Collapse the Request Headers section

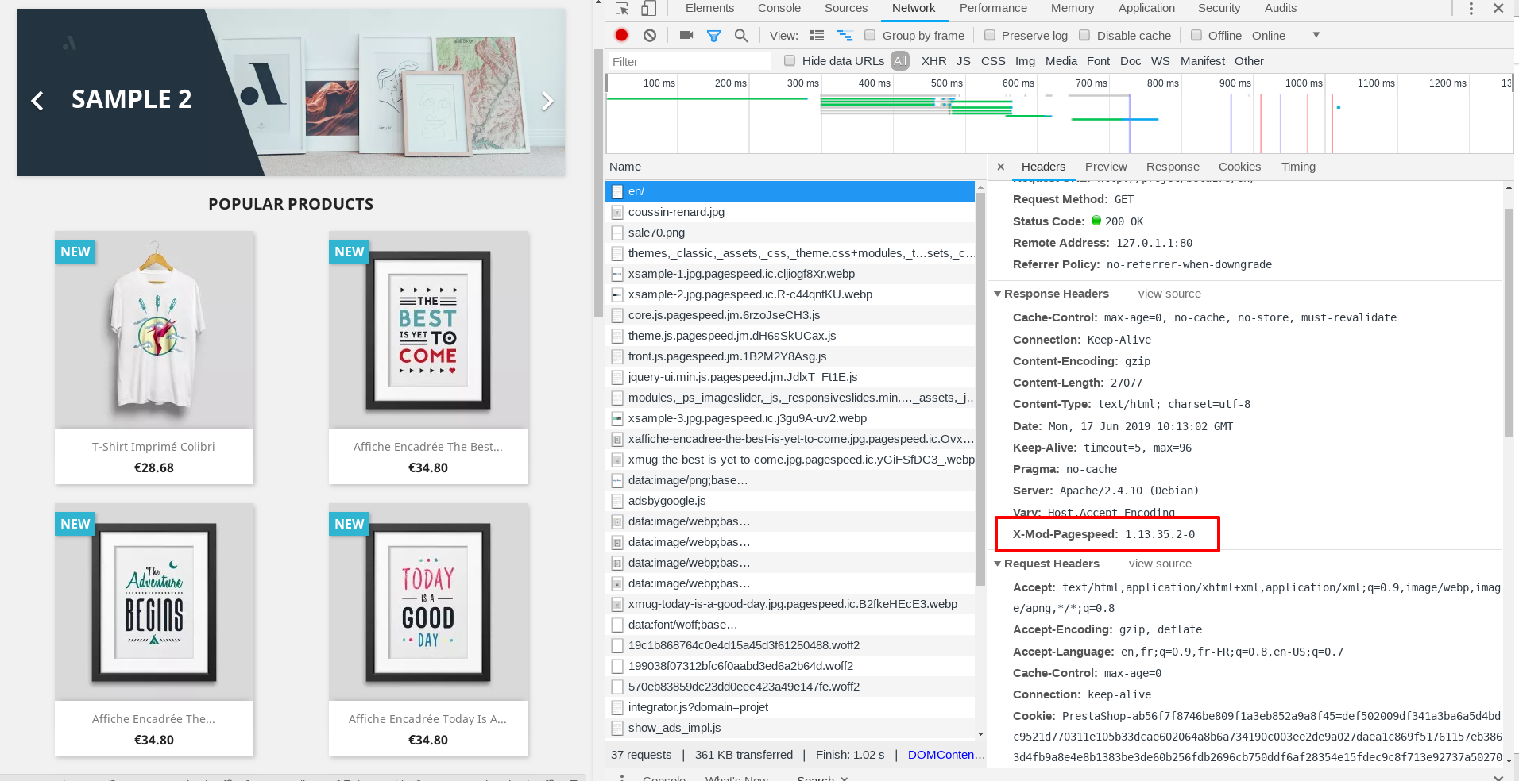tap(998, 564)
